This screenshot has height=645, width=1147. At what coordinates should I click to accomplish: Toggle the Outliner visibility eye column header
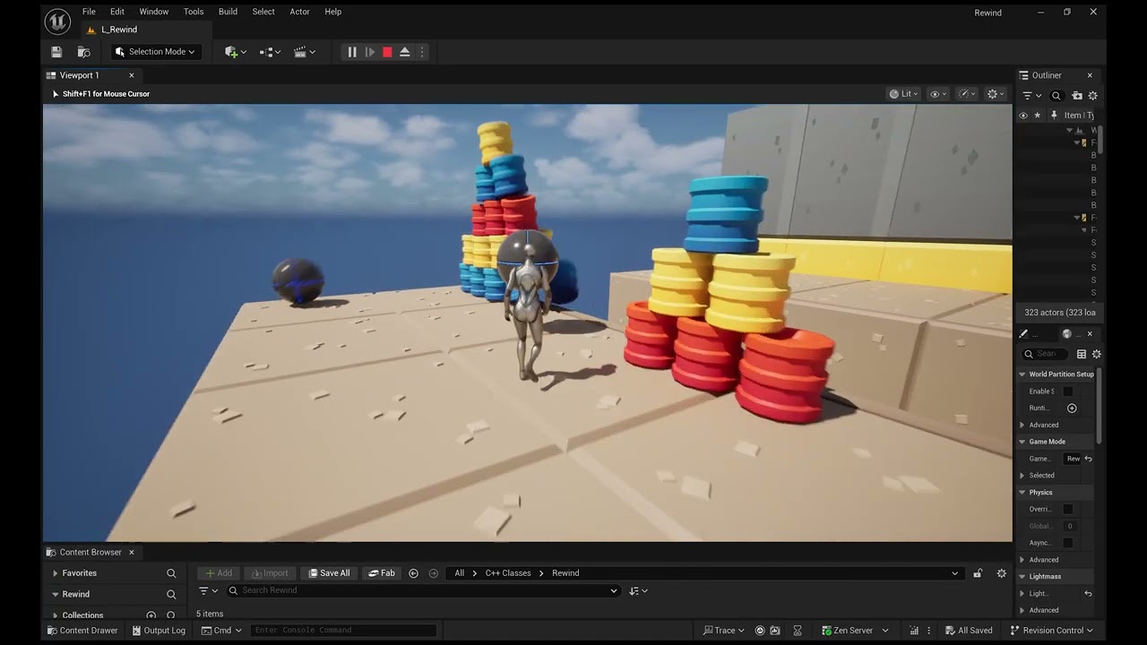(1022, 115)
